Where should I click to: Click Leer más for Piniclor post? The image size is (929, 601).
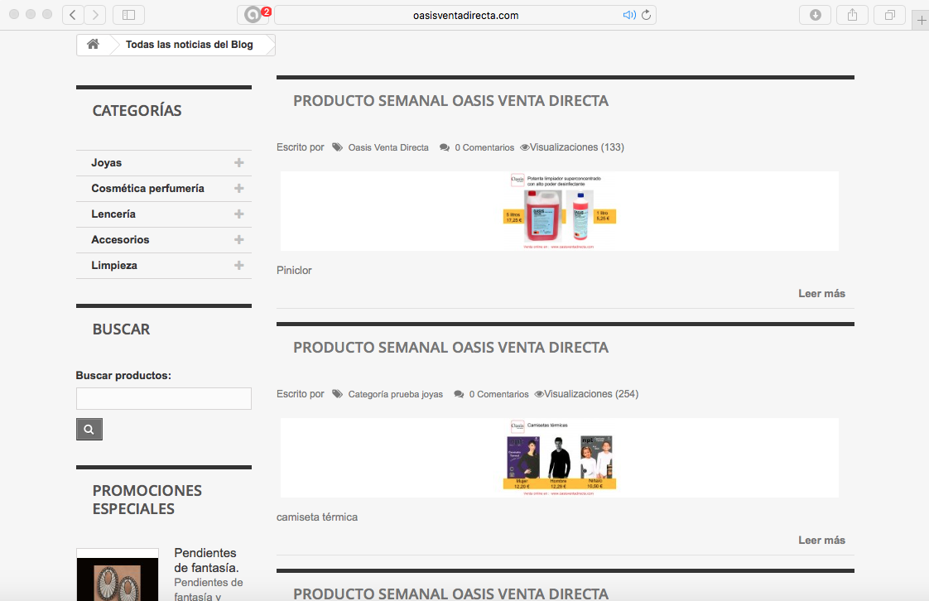point(821,294)
